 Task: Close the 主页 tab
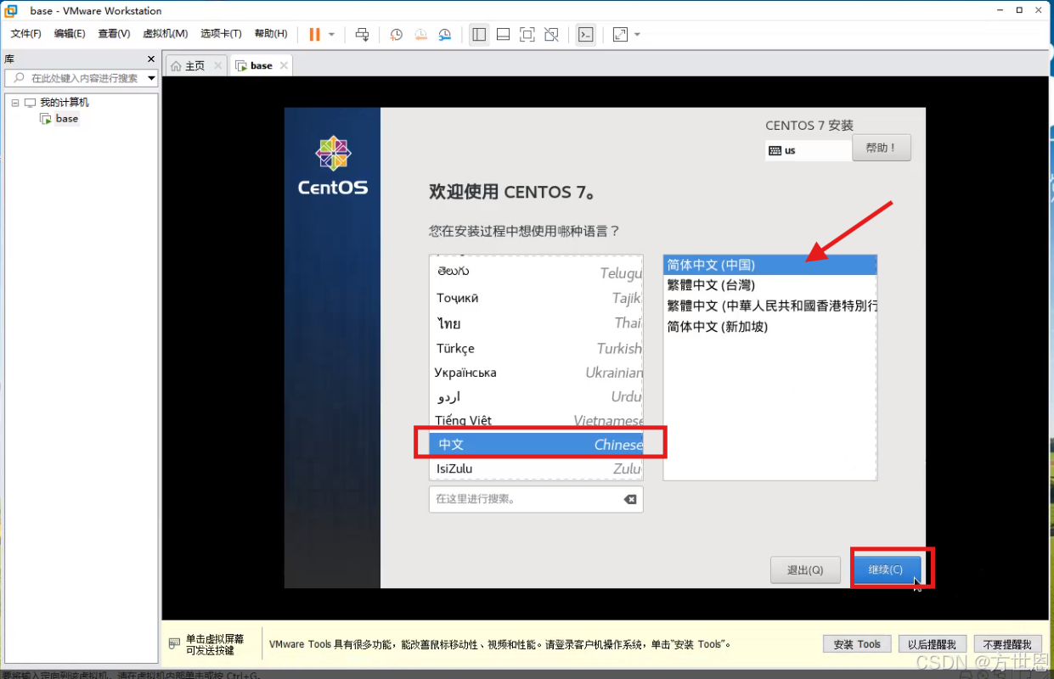click(x=217, y=65)
